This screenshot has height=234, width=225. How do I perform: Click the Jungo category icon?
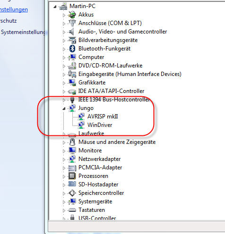point(72,108)
